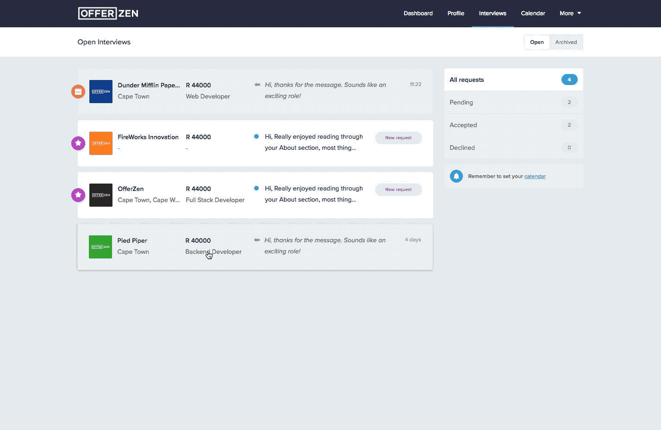Open the Pied Piper company name
This screenshot has width=661, height=430.
click(132, 240)
